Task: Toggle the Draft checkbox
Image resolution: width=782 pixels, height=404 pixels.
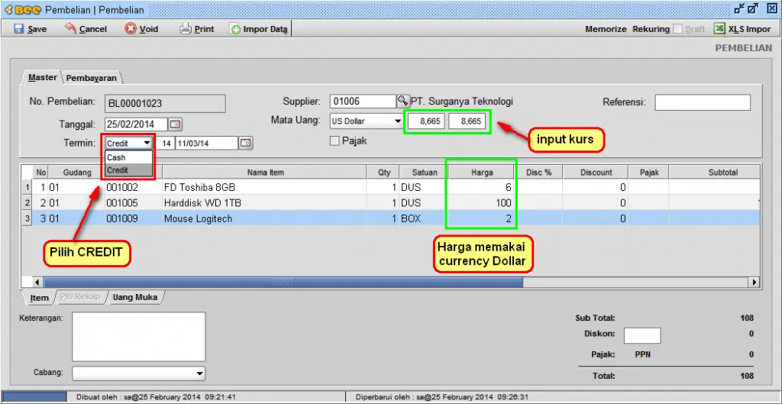Action: click(677, 29)
